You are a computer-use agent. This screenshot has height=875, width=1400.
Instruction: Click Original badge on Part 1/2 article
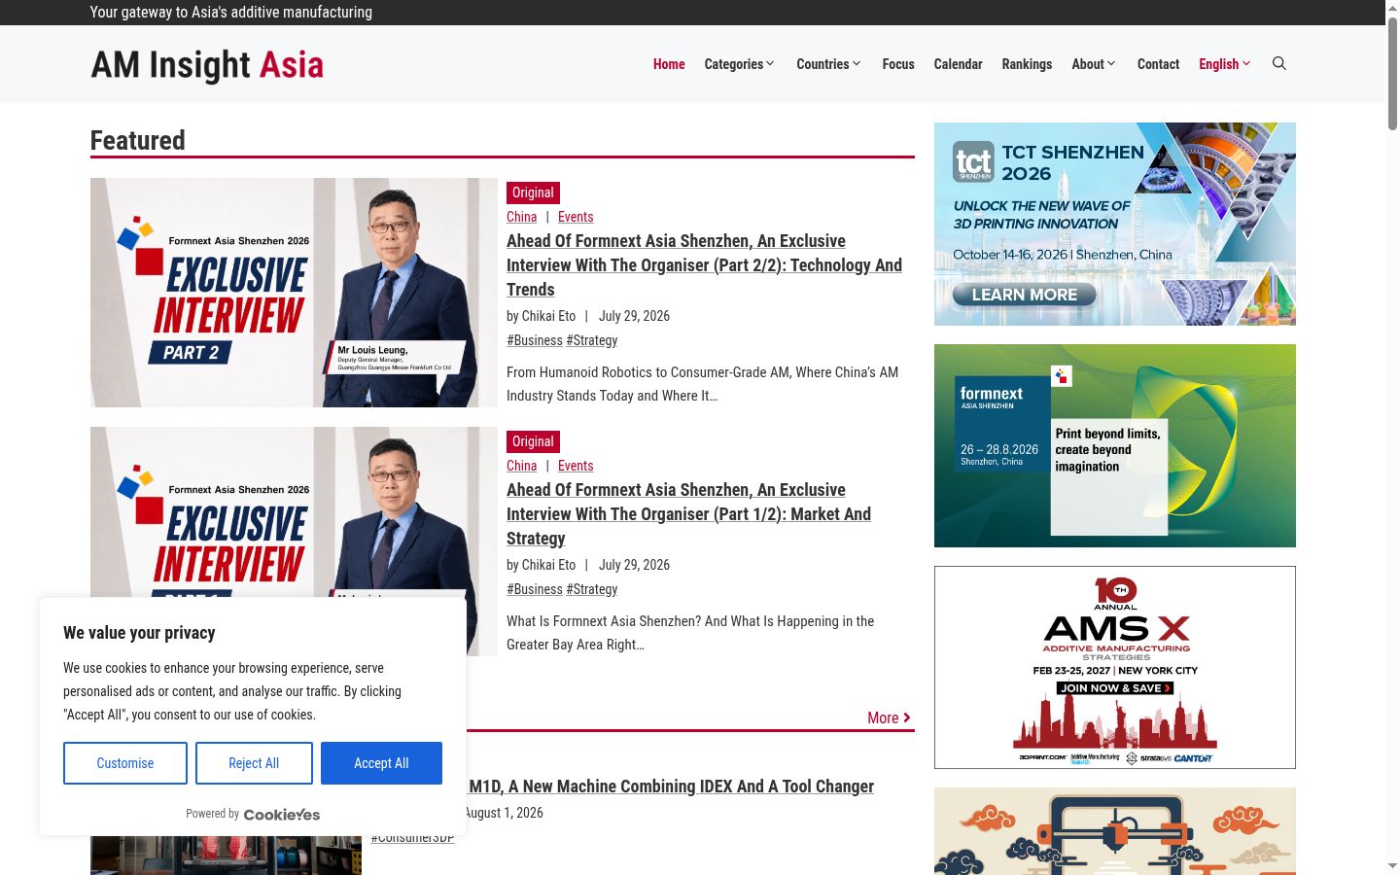coord(533,441)
